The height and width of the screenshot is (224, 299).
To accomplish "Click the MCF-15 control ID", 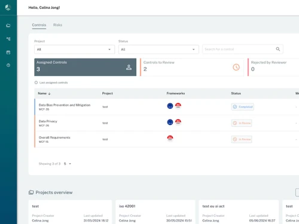I will pyautogui.click(x=44, y=142).
